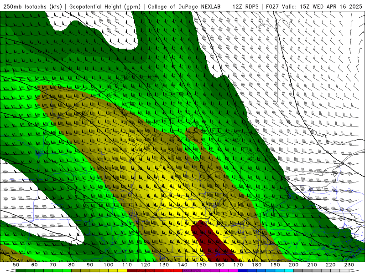Click the 140 value on the color scale
The image size is (365, 273).
click(x=182, y=265)
